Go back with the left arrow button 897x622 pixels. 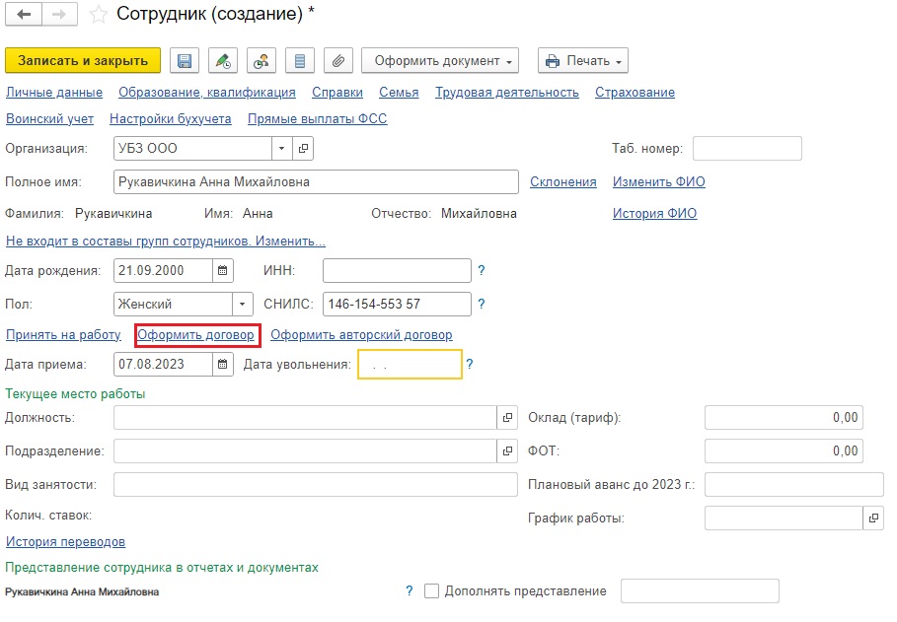tap(24, 14)
